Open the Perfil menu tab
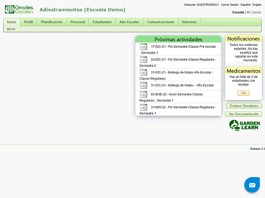 pos(28,22)
